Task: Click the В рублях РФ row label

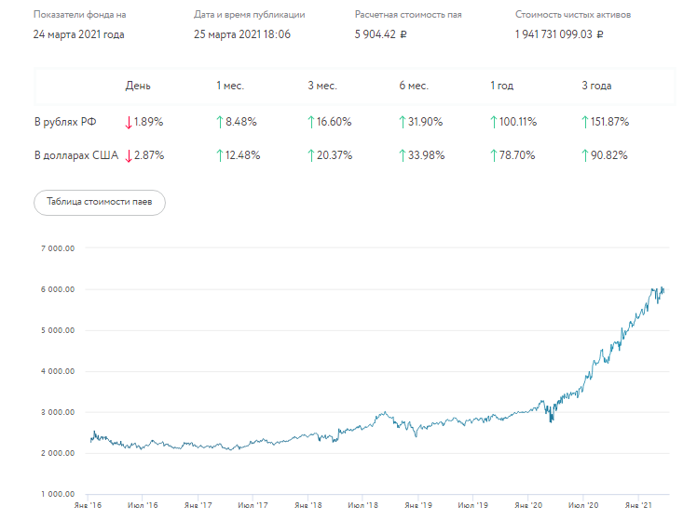Action: click(x=65, y=122)
